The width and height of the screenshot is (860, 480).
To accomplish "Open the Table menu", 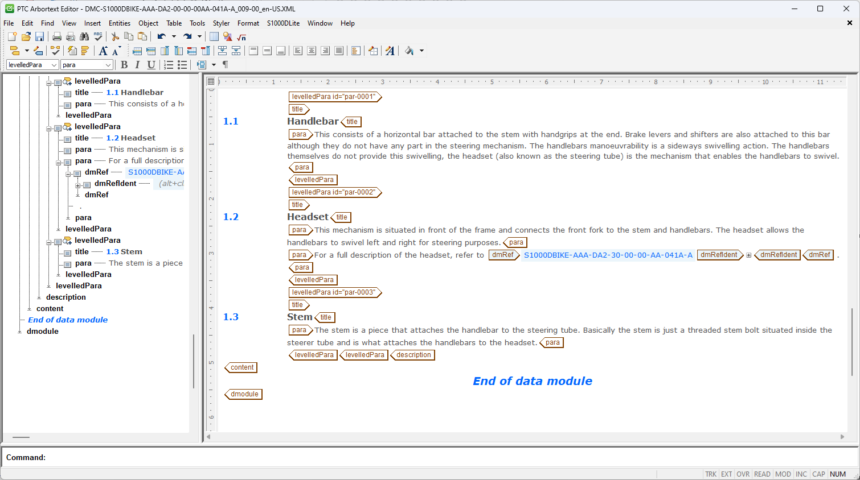I will coord(174,23).
